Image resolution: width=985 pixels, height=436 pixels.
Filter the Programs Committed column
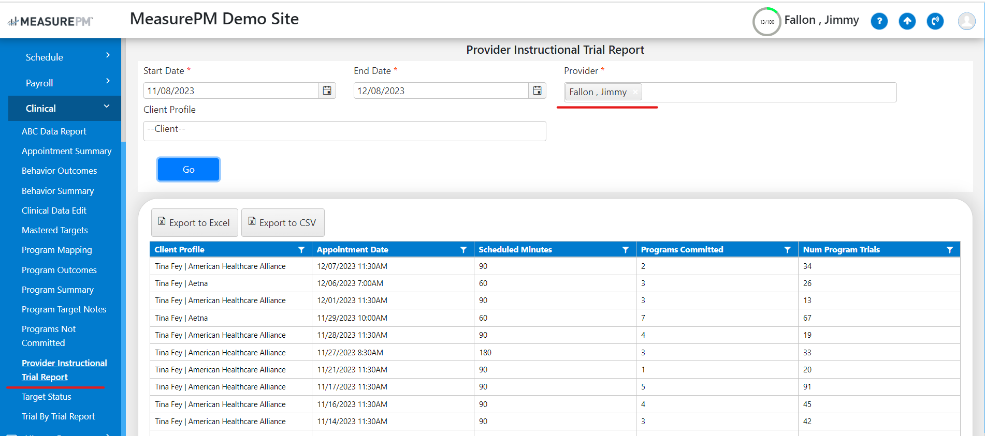click(788, 250)
